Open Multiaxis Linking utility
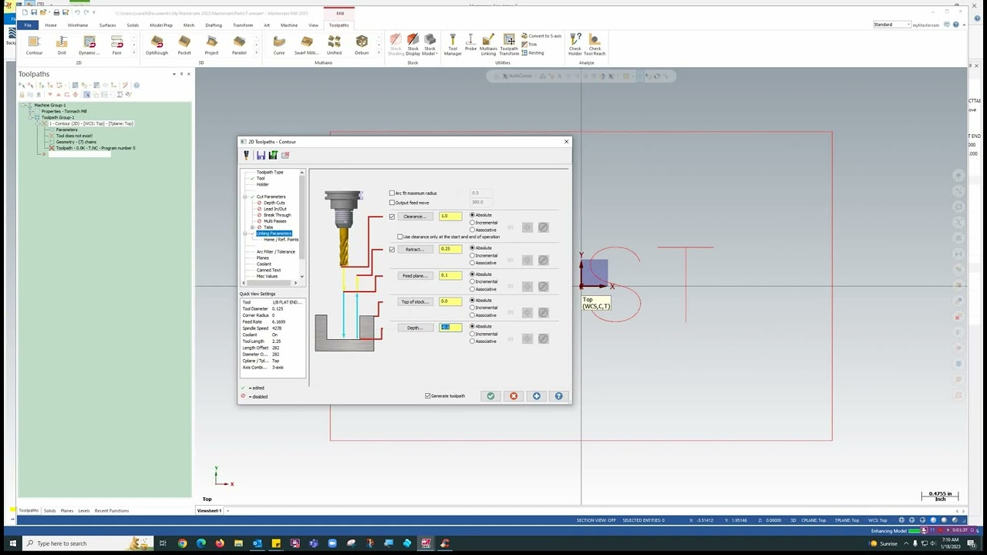Screen dimensions: 987x555 pos(488,45)
